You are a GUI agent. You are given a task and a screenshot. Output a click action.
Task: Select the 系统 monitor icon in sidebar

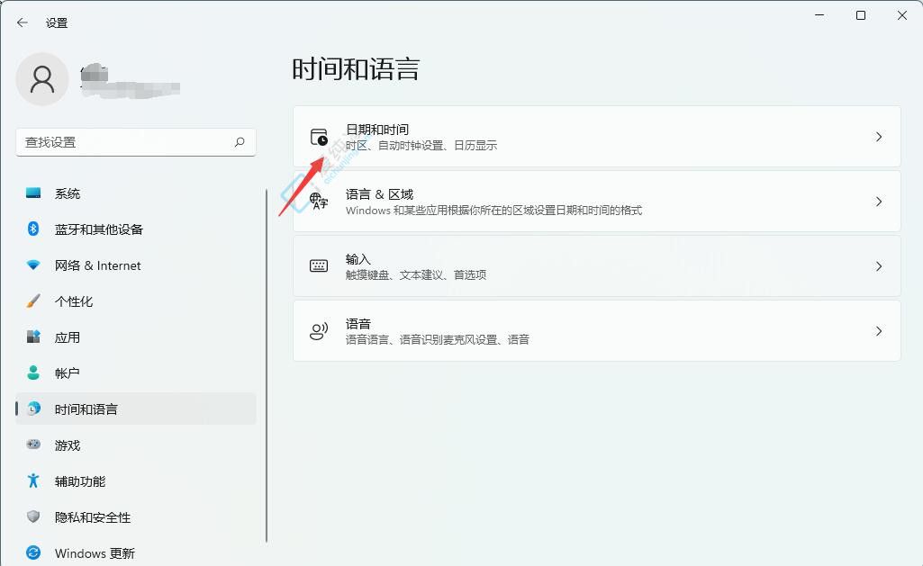(31, 193)
